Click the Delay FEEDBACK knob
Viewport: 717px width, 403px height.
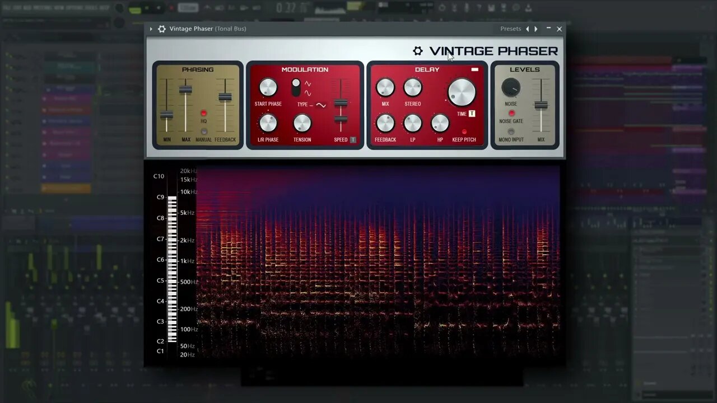(385, 123)
